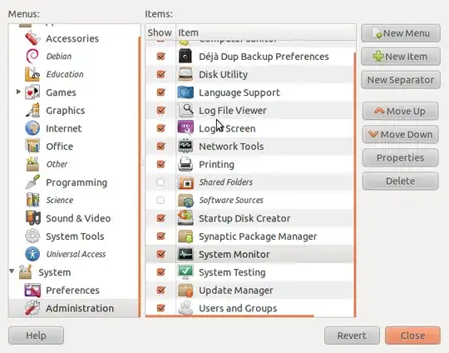Select the Preferences submenu
449x353 pixels.
pos(72,291)
